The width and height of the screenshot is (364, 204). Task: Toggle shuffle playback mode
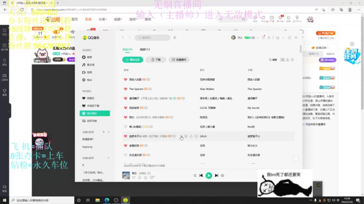pyautogui.click(x=195, y=175)
